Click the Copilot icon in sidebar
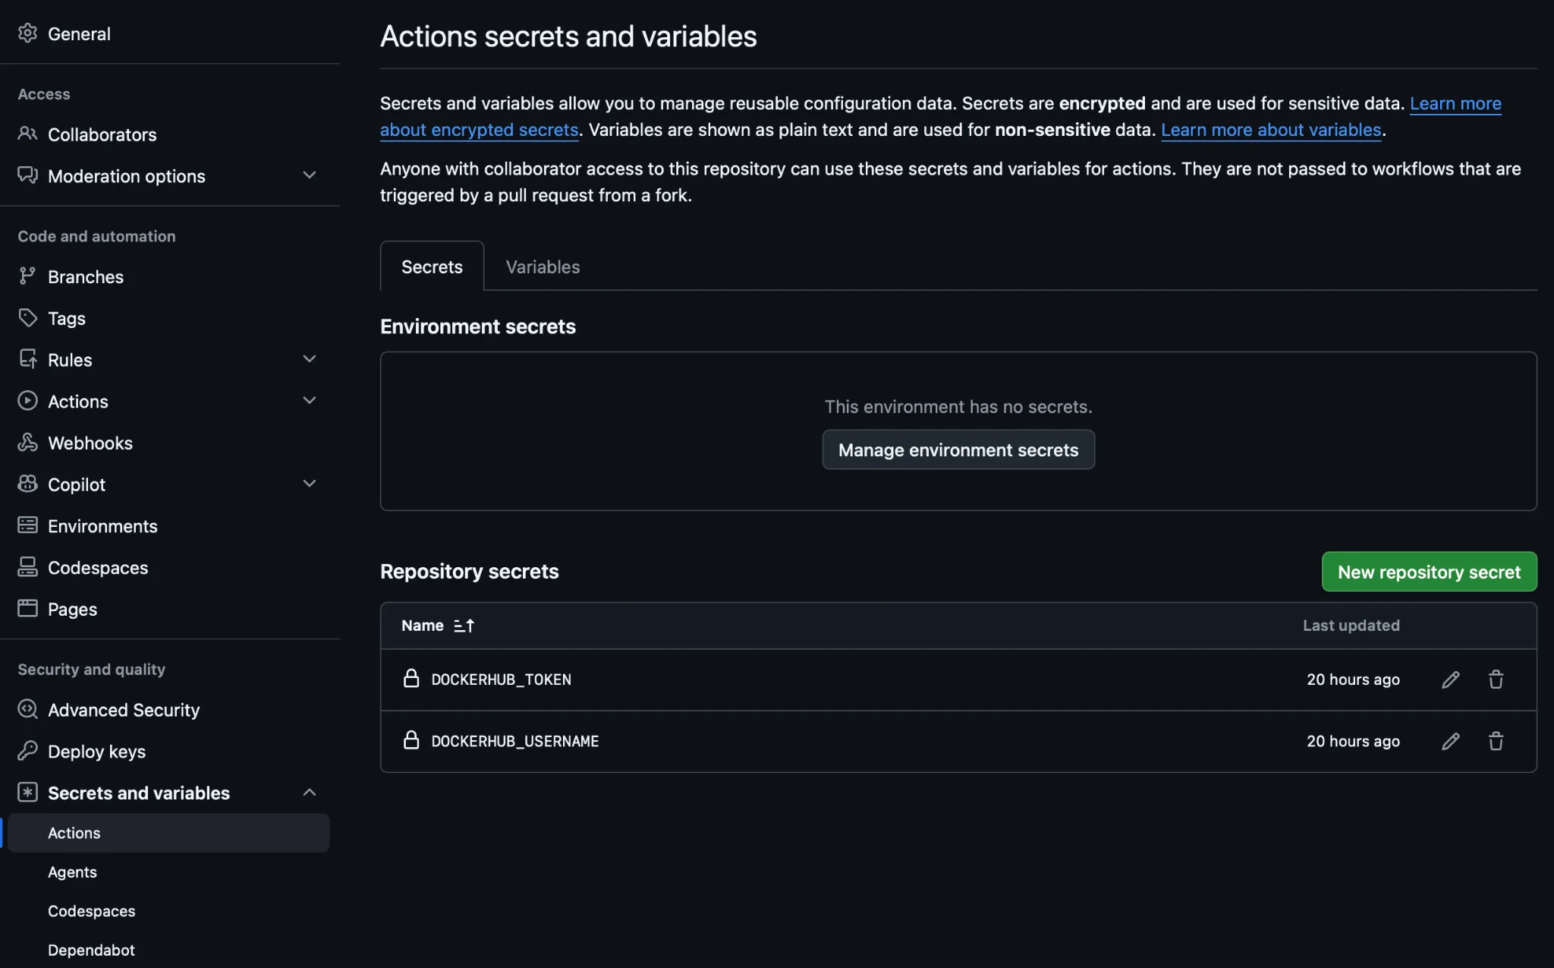This screenshot has width=1554, height=968. [x=28, y=484]
